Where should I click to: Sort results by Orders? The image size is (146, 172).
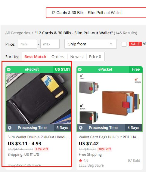[x=58, y=57]
